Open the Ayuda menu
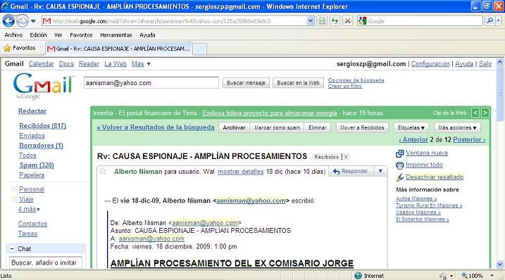Screen dimensions: 505x280 click(x=147, y=35)
